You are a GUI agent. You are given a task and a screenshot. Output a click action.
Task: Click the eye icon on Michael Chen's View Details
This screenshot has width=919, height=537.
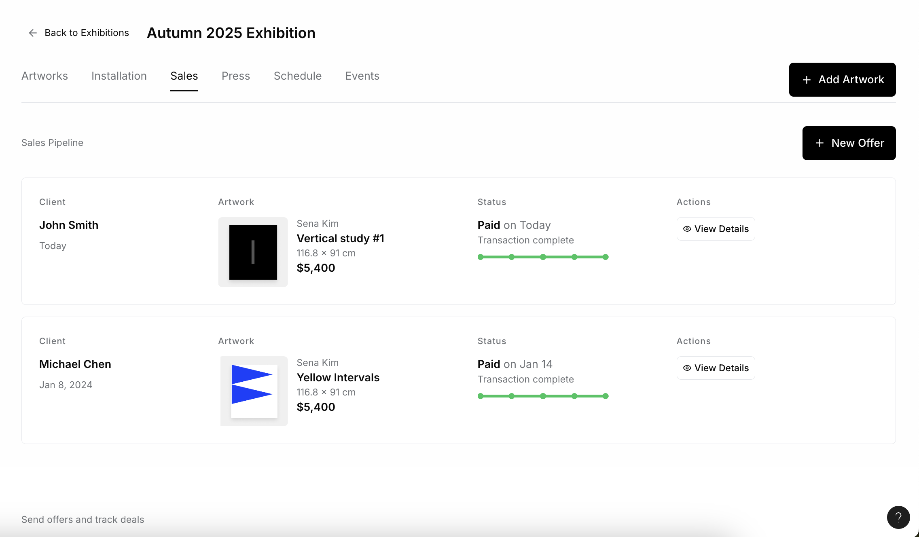tap(687, 368)
